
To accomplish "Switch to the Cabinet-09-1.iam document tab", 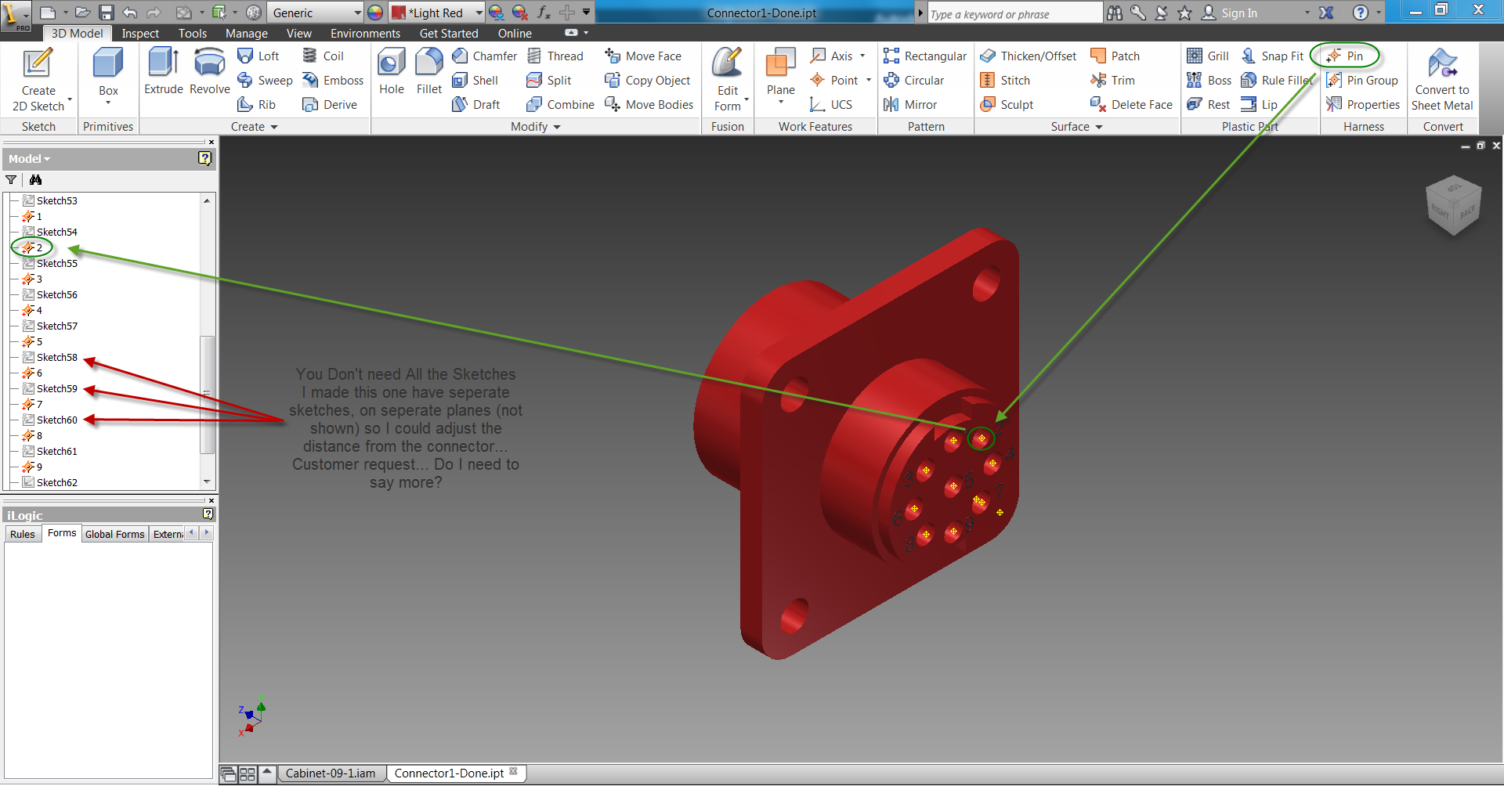I will tap(331, 773).
